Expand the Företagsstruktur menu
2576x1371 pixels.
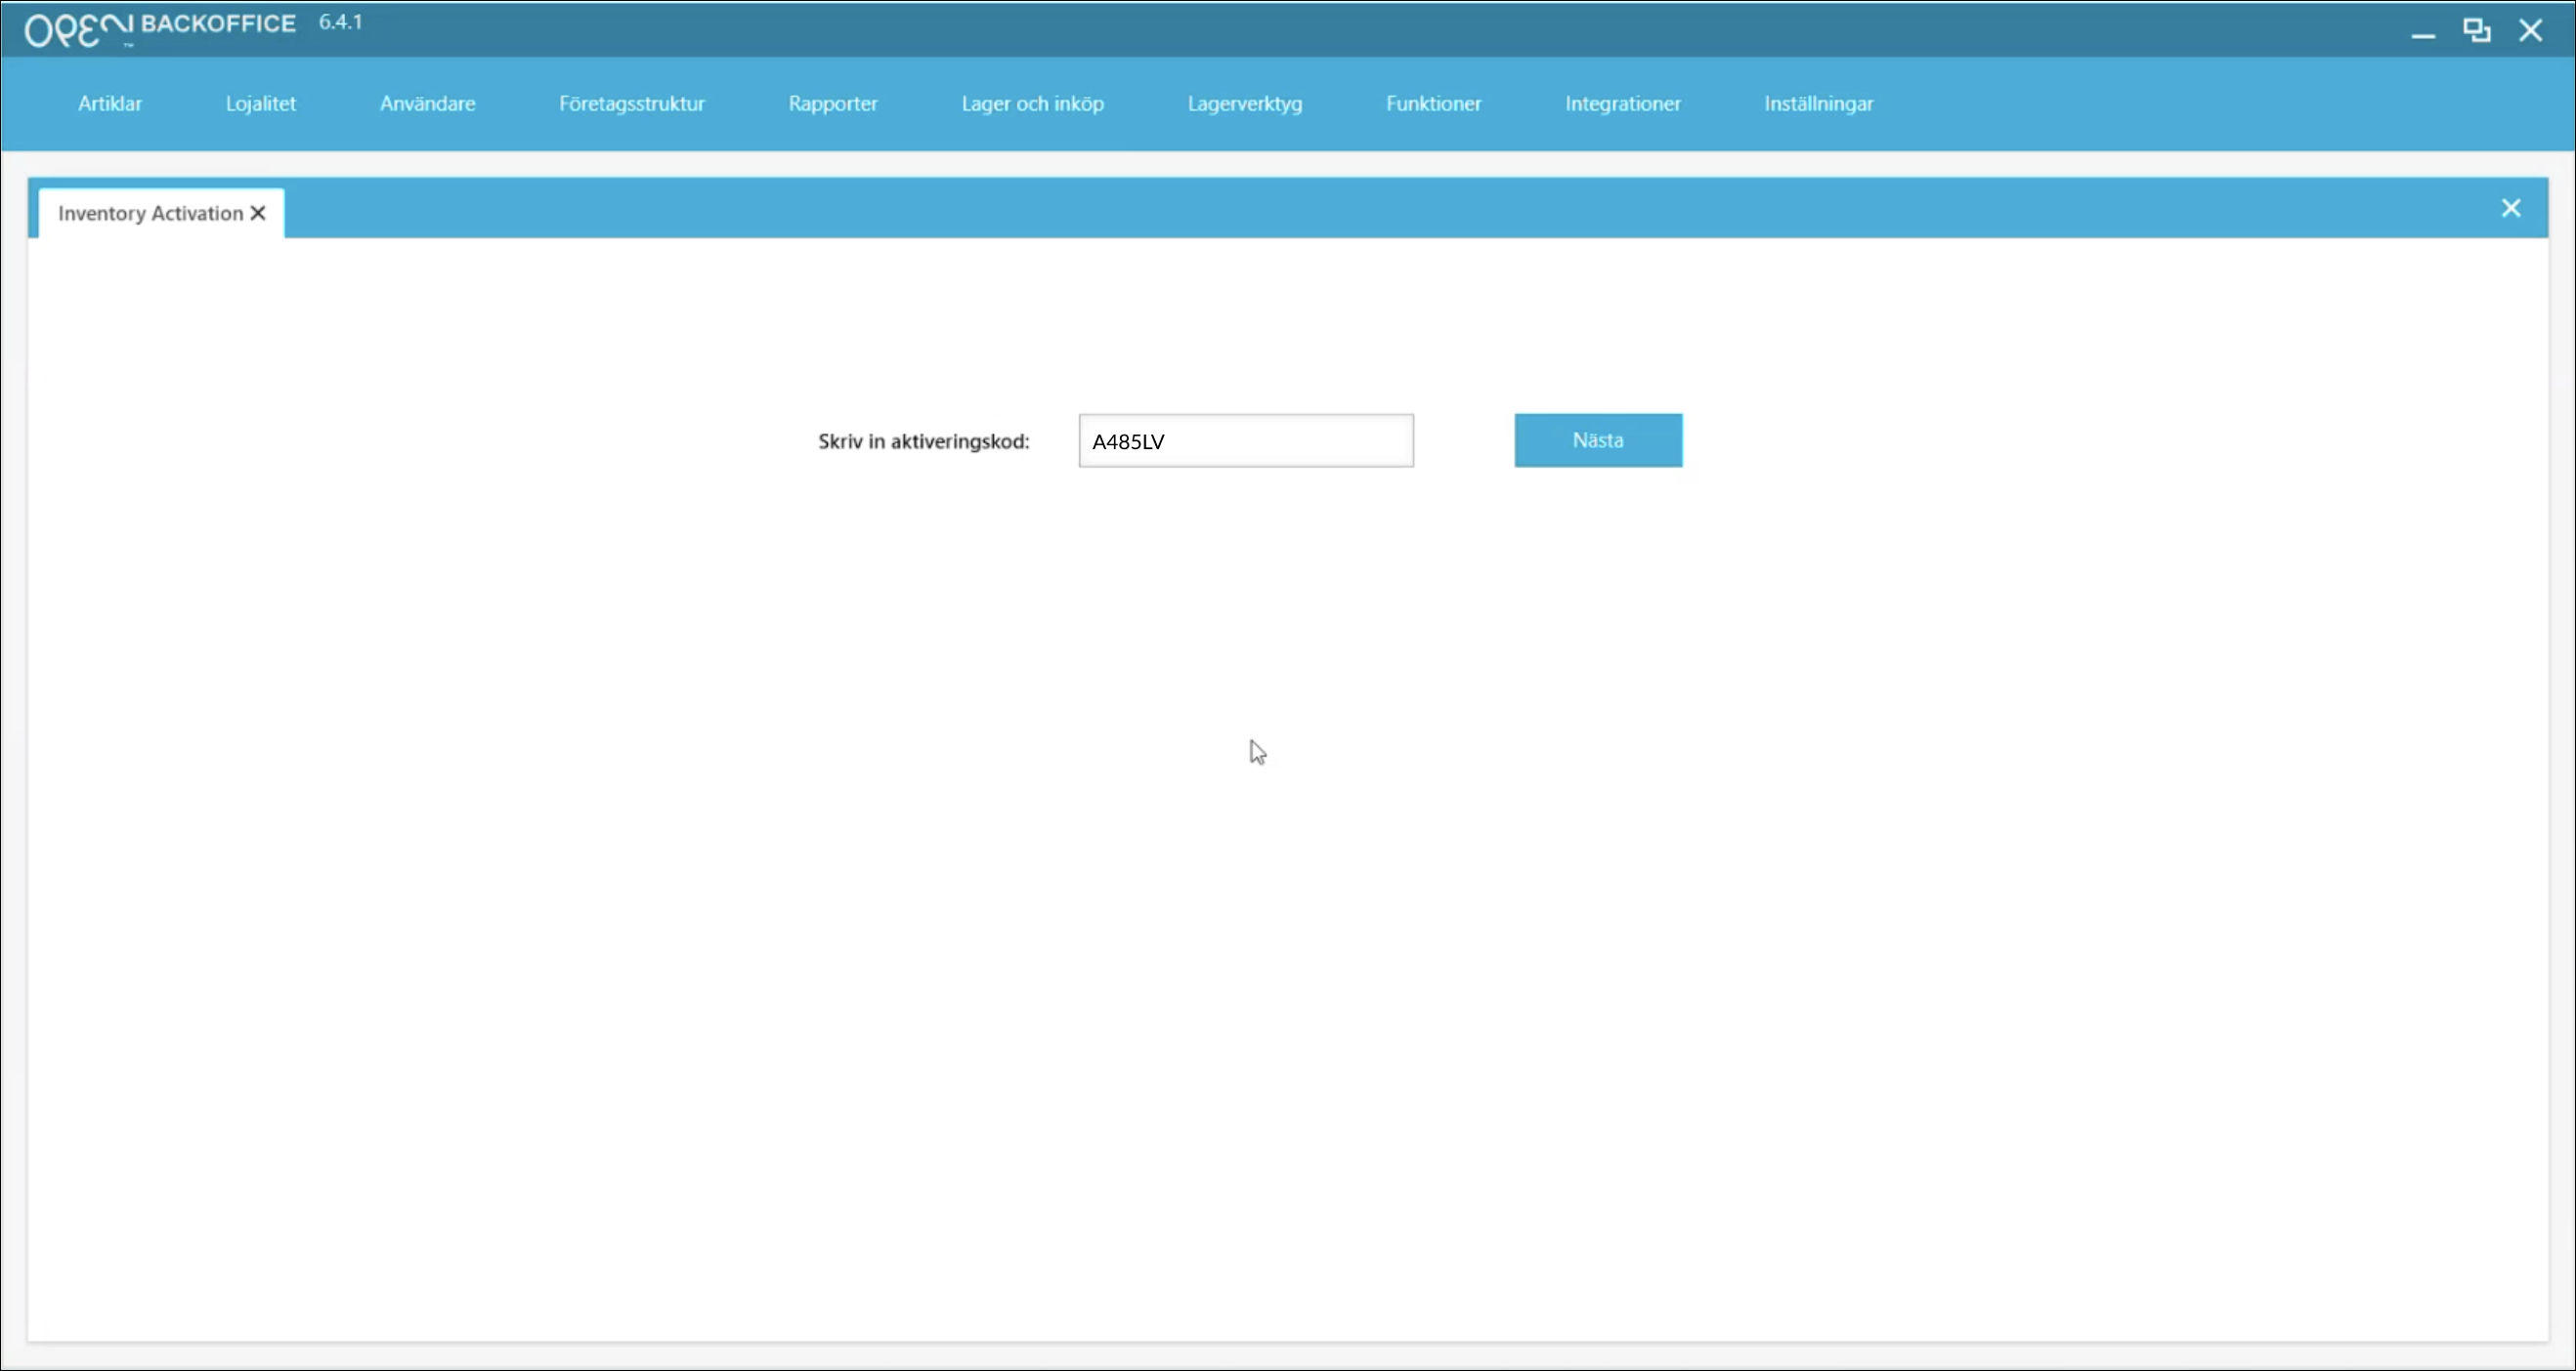(x=631, y=104)
